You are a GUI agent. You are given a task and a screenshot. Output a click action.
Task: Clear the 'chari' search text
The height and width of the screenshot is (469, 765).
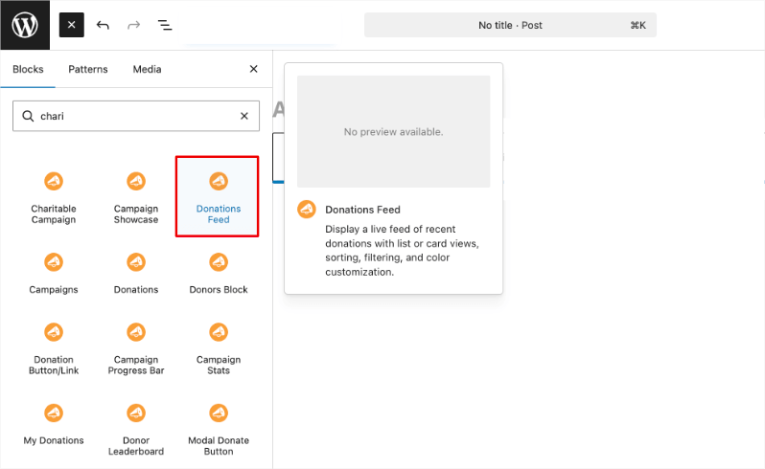243,116
